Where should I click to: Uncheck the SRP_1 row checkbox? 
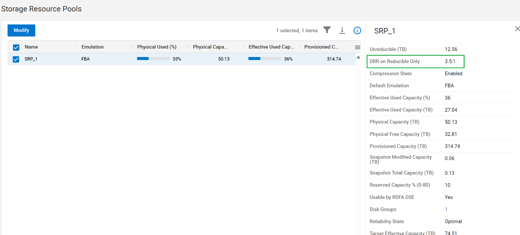coord(16,59)
